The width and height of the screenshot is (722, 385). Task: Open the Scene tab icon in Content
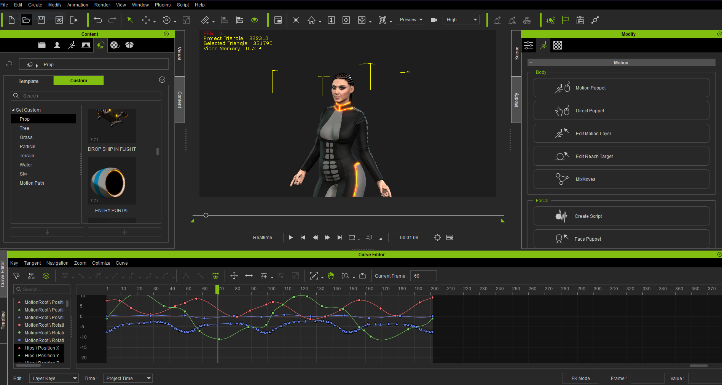pyautogui.click(x=86, y=45)
